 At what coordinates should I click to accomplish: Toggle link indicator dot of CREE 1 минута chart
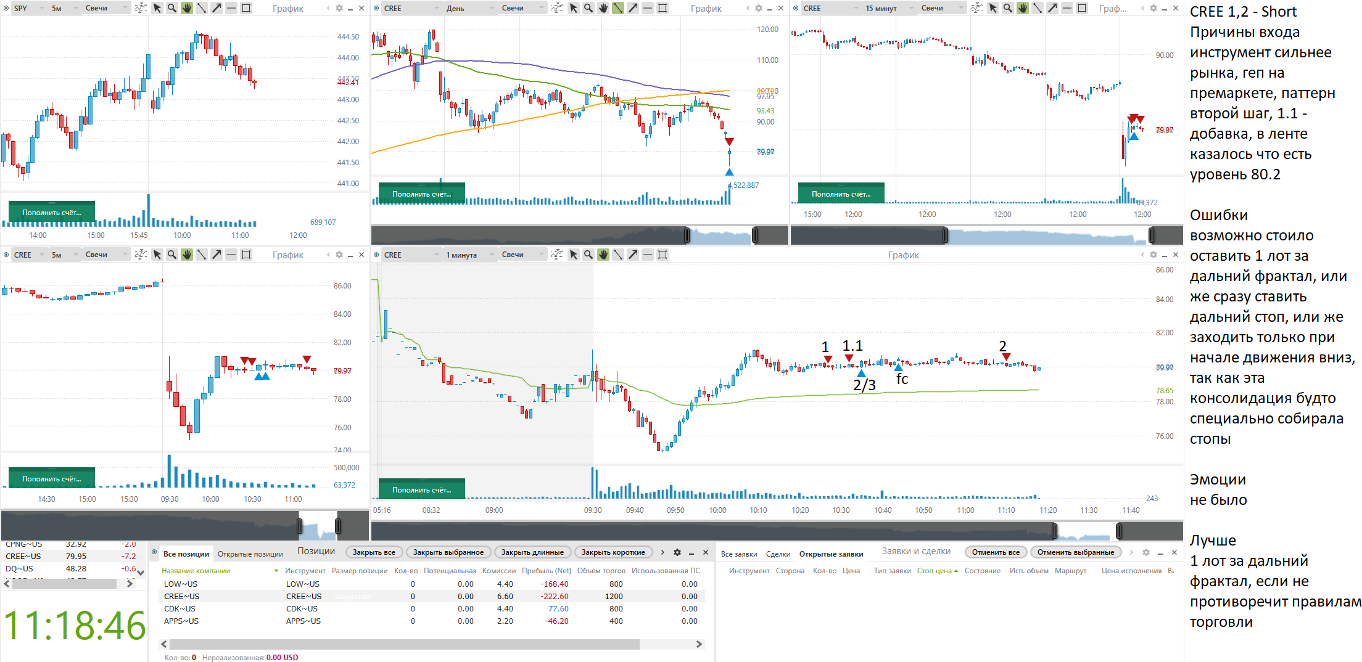[376, 255]
